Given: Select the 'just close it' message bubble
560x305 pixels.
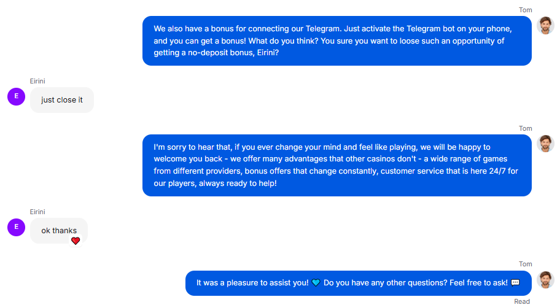Looking at the screenshot, I should (x=62, y=100).
